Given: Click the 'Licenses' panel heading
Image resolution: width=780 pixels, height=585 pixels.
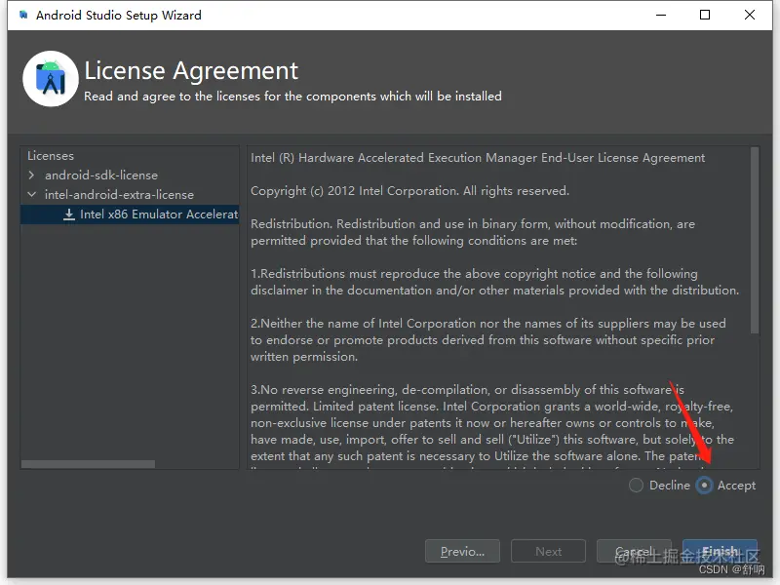Looking at the screenshot, I should (x=51, y=156).
